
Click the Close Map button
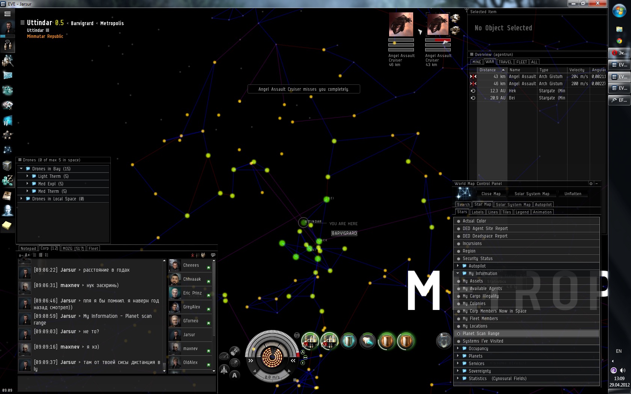coord(491,194)
